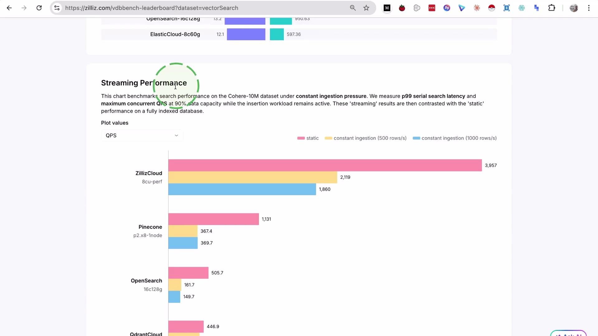Click the 'Plot values' label
Image resolution: width=598 pixels, height=336 pixels.
[115, 123]
